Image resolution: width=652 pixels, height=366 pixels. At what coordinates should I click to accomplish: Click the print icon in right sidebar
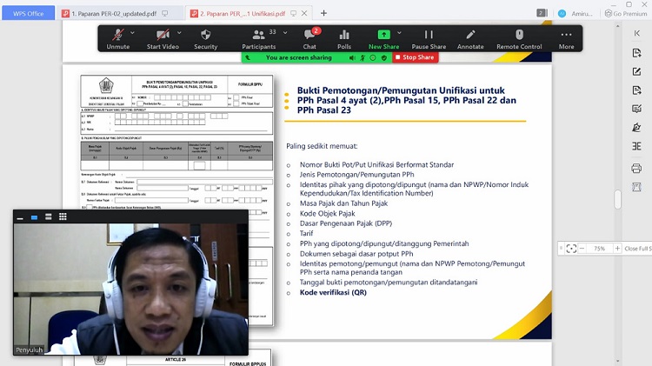[x=636, y=168]
